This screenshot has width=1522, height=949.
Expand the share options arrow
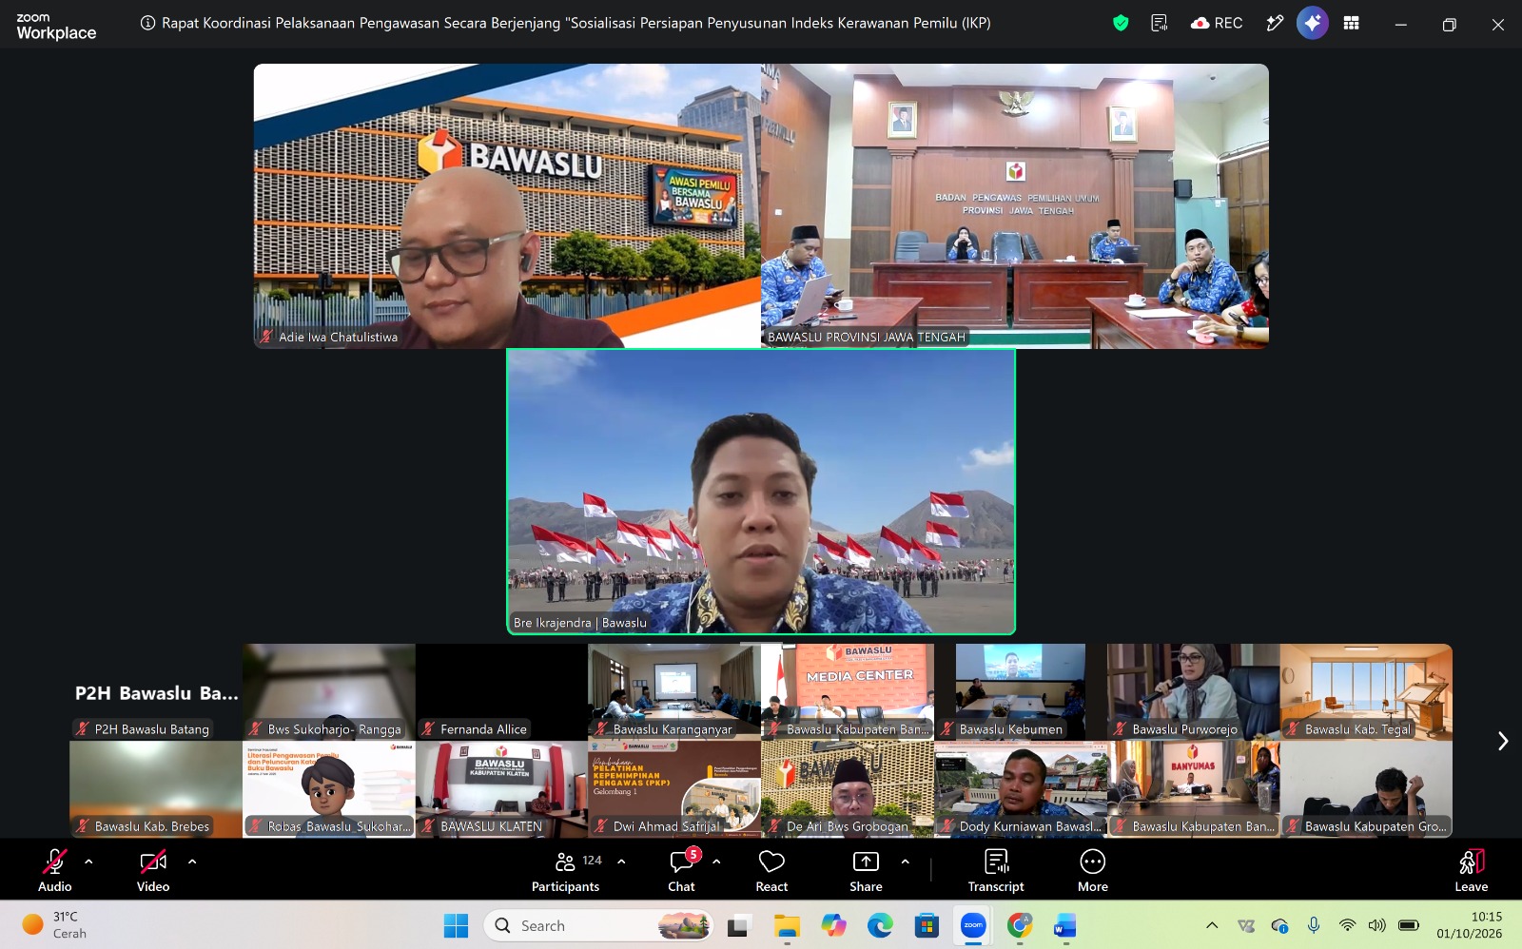coord(905,862)
